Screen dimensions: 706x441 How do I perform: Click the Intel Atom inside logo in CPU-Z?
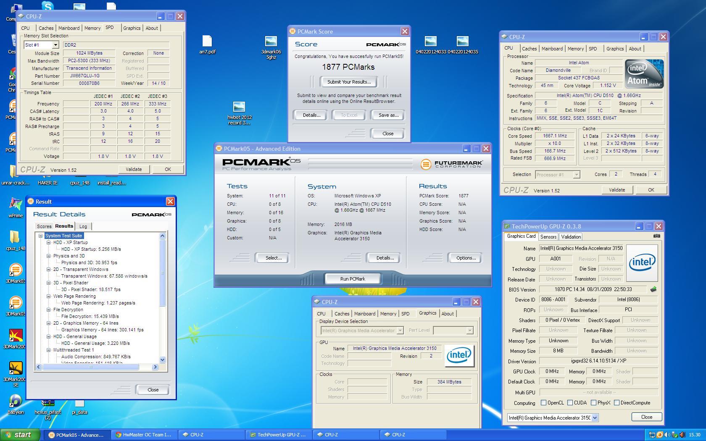tap(644, 74)
